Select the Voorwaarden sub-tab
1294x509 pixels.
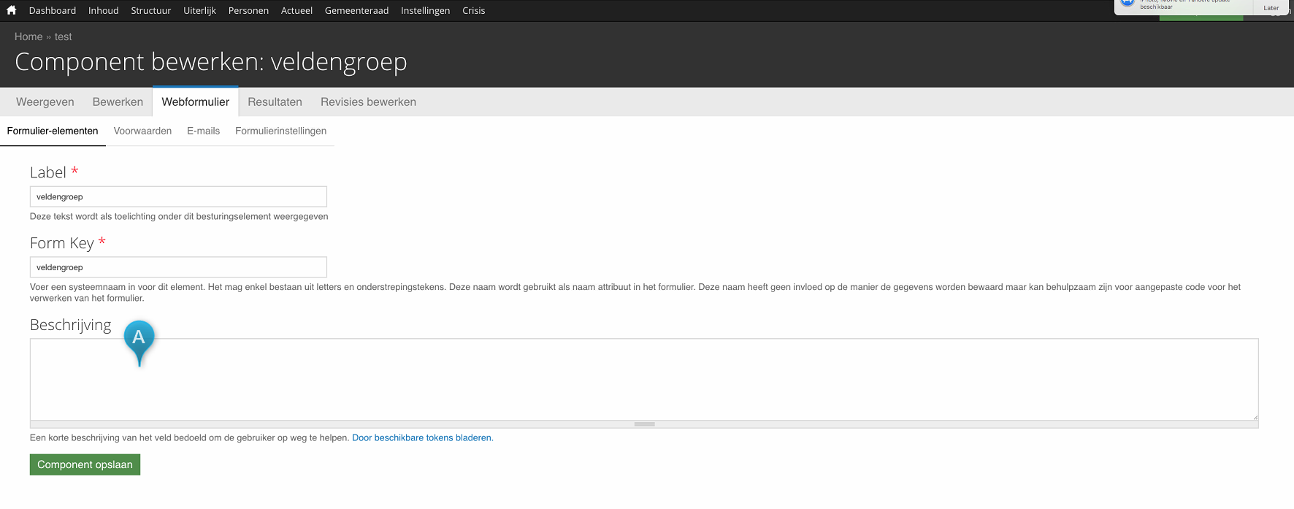pyautogui.click(x=142, y=131)
